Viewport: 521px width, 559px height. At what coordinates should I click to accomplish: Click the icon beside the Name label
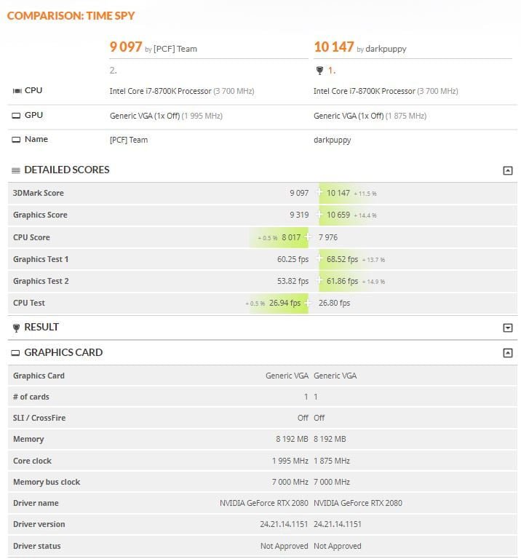click(17, 140)
